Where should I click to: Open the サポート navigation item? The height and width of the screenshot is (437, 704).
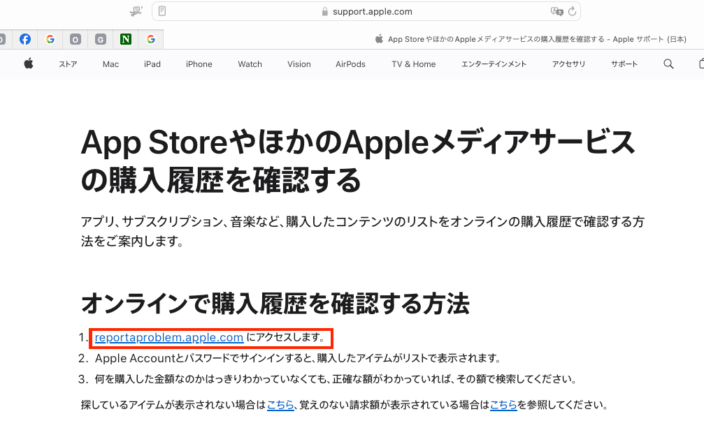coord(624,64)
